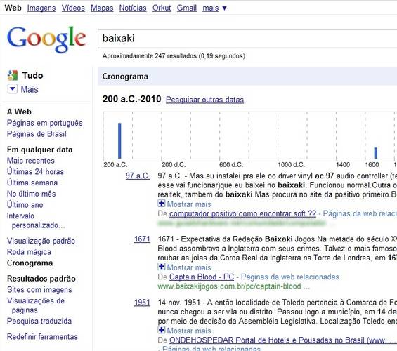The height and width of the screenshot is (351, 397).
Task: Open Imagens in the top navigation
Action: point(41,8)
